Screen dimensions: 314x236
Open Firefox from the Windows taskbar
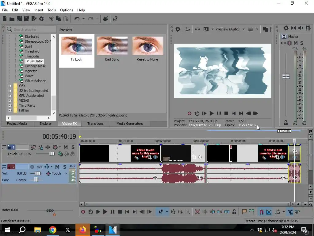coord(83,230)
